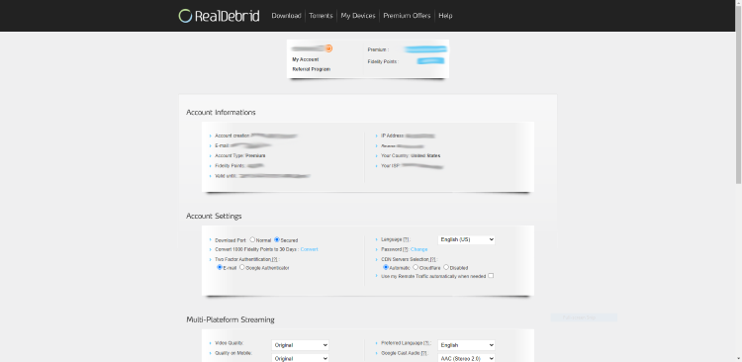Choose E-mail two factor authentication
Viewport: 742px width, 362px height.
pos(220,267)
